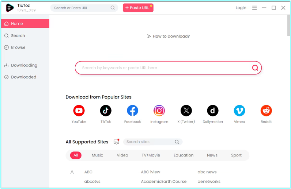The width and height of the screenshot is (291, 189).
Task: Open the Reddit site icon
Action: (x=266, y=111)
